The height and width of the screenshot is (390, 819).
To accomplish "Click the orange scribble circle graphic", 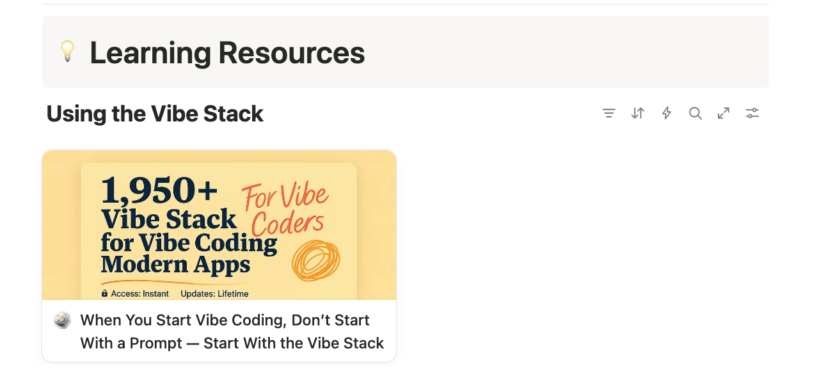I will click(315, 260).
